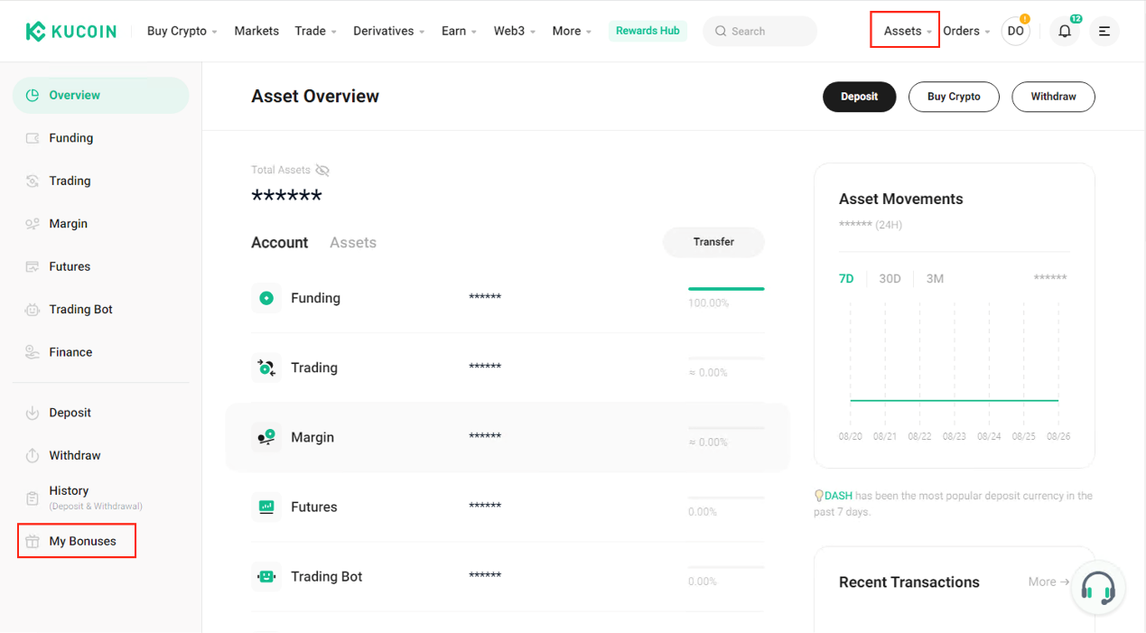Click the Futures account row icon
The width and height of the screenshot is (1146, 633).
pos(266,507)
